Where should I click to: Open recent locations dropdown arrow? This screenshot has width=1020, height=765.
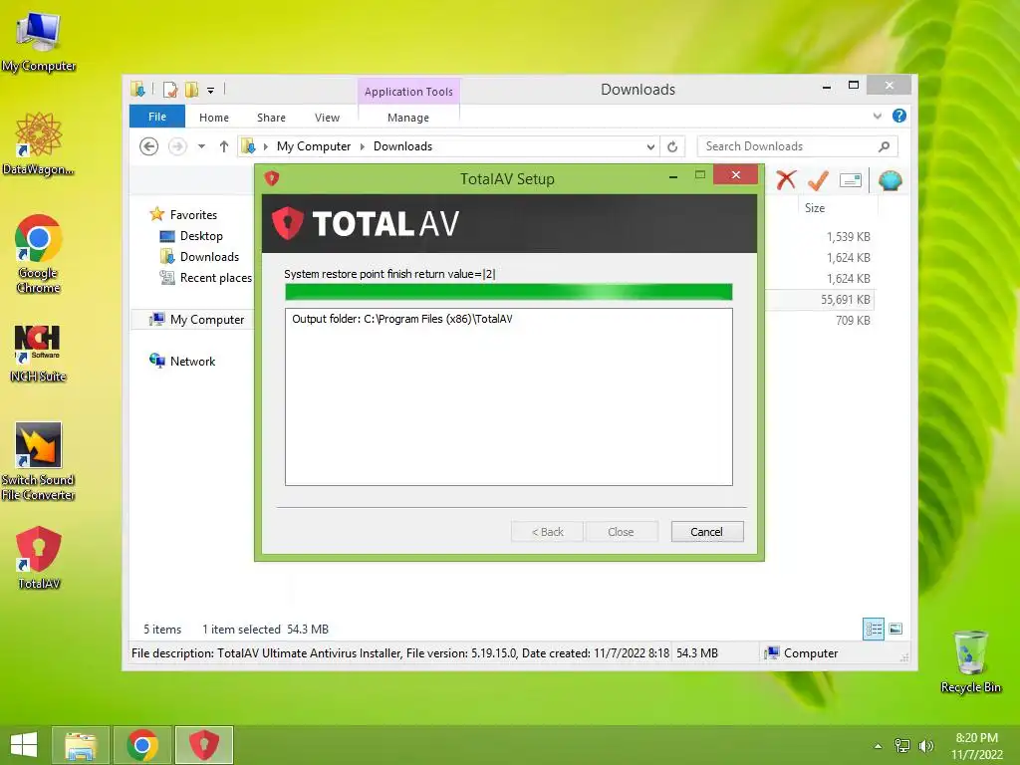(x=201, y=146)
